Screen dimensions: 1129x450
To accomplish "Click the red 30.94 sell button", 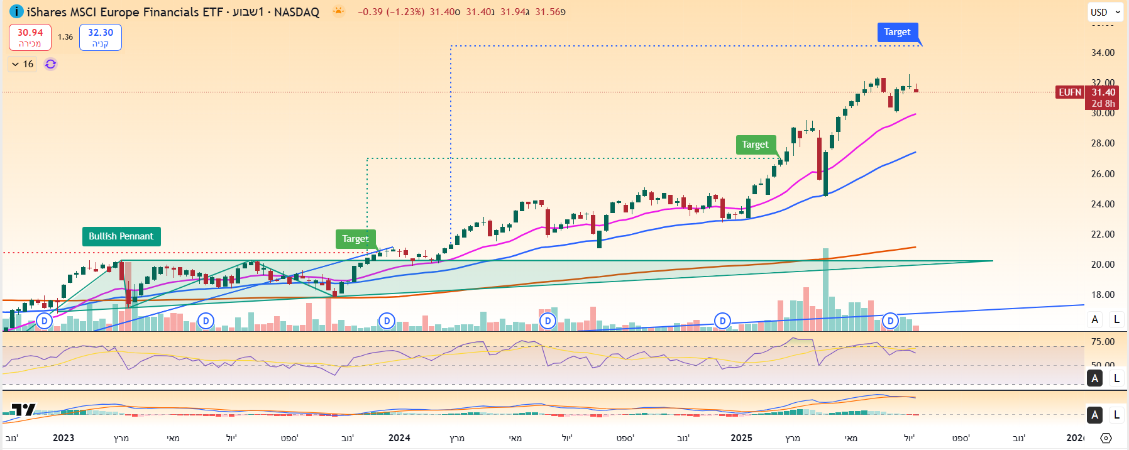I will [30, 37].
